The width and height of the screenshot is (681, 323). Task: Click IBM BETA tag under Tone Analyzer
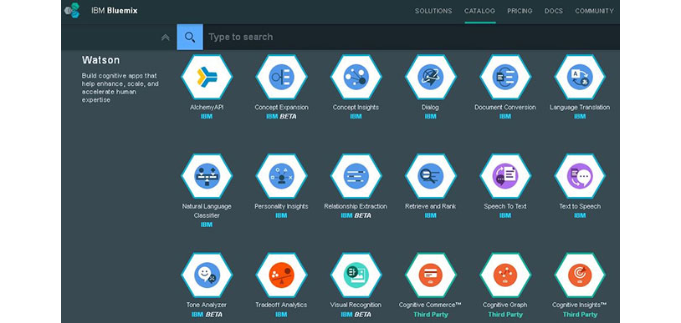click(x=207, y=315)
